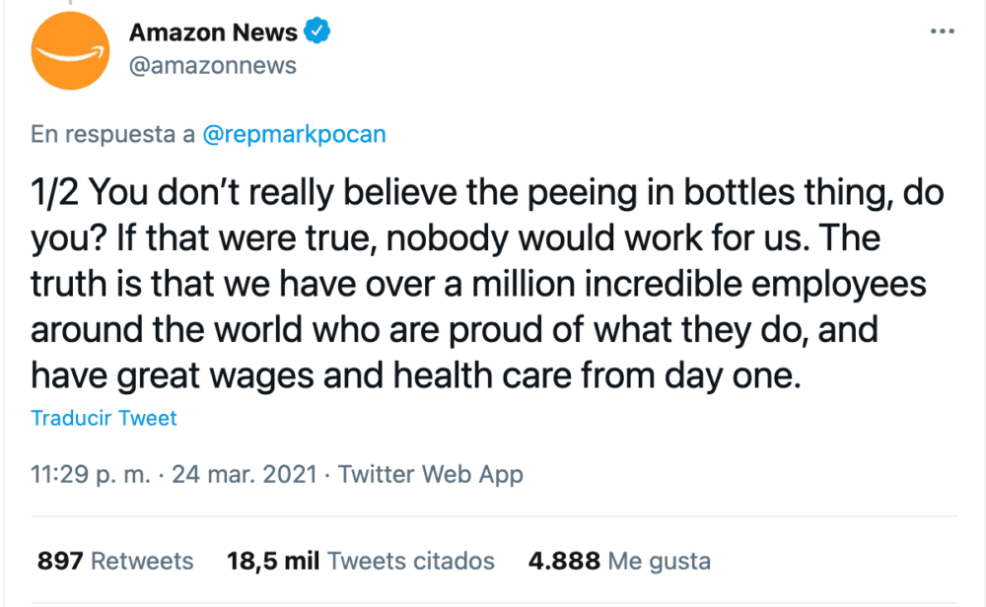
Task: Open the 11:29 p. m. timestamp
Action: 91,475
